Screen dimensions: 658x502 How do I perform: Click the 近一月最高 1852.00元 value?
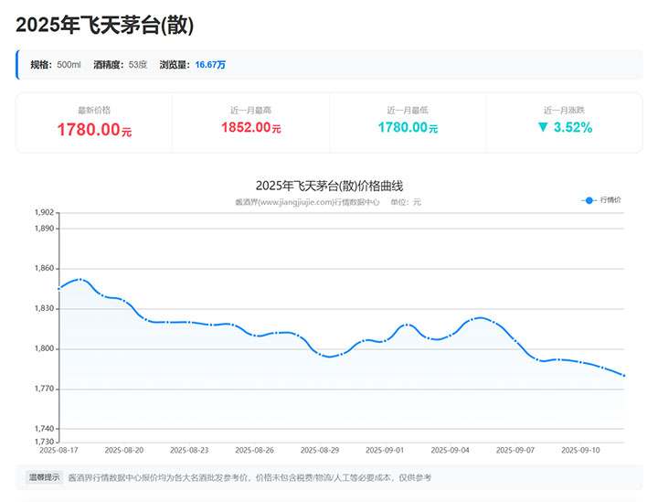(250, 128)
